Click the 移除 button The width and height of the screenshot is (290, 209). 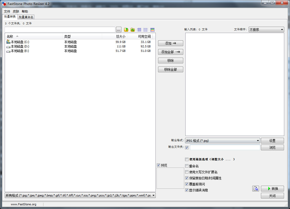[x=171, y=60]
